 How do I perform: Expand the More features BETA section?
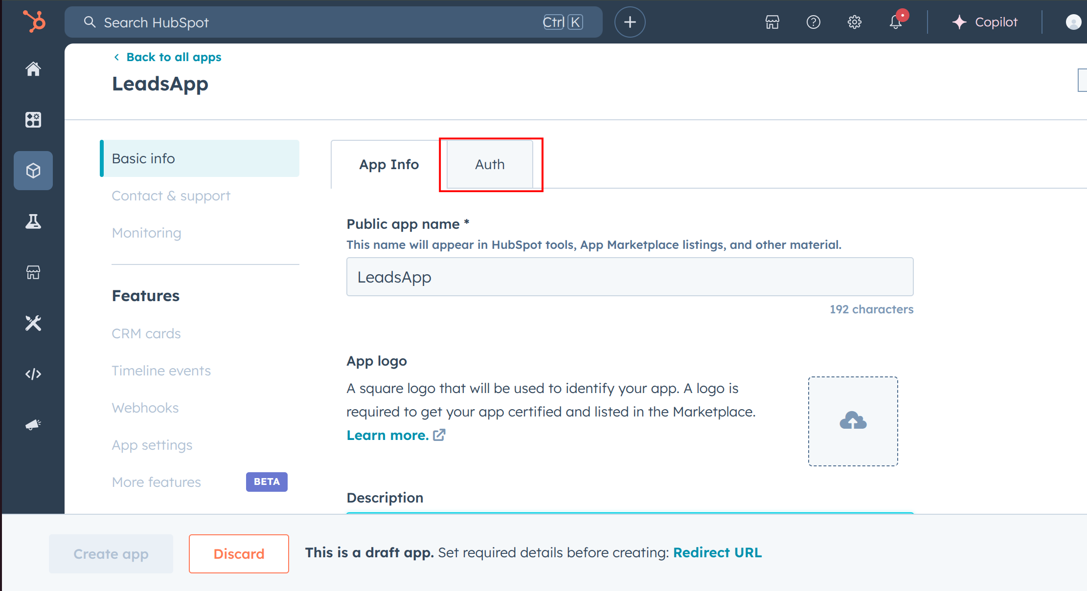point(156,481)
